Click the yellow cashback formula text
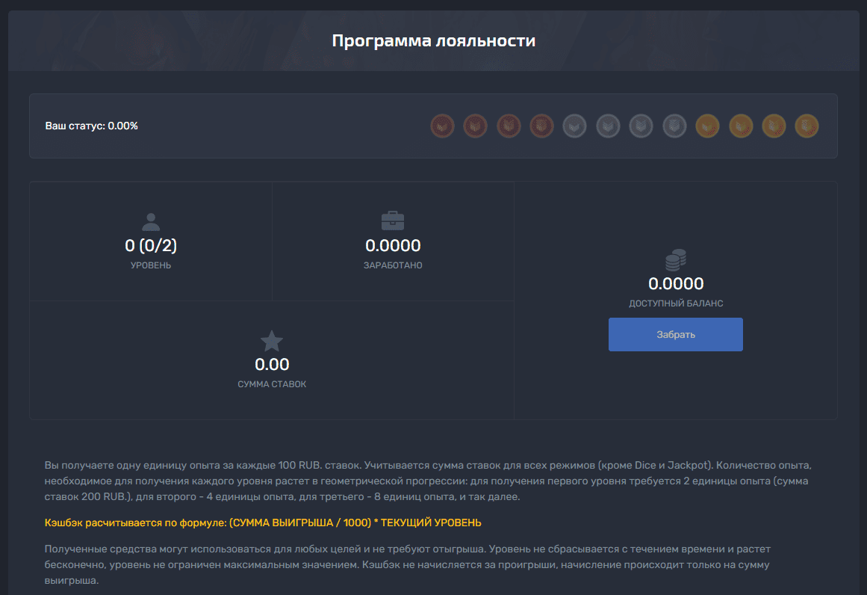867x595 pixels. coord(263,522)
